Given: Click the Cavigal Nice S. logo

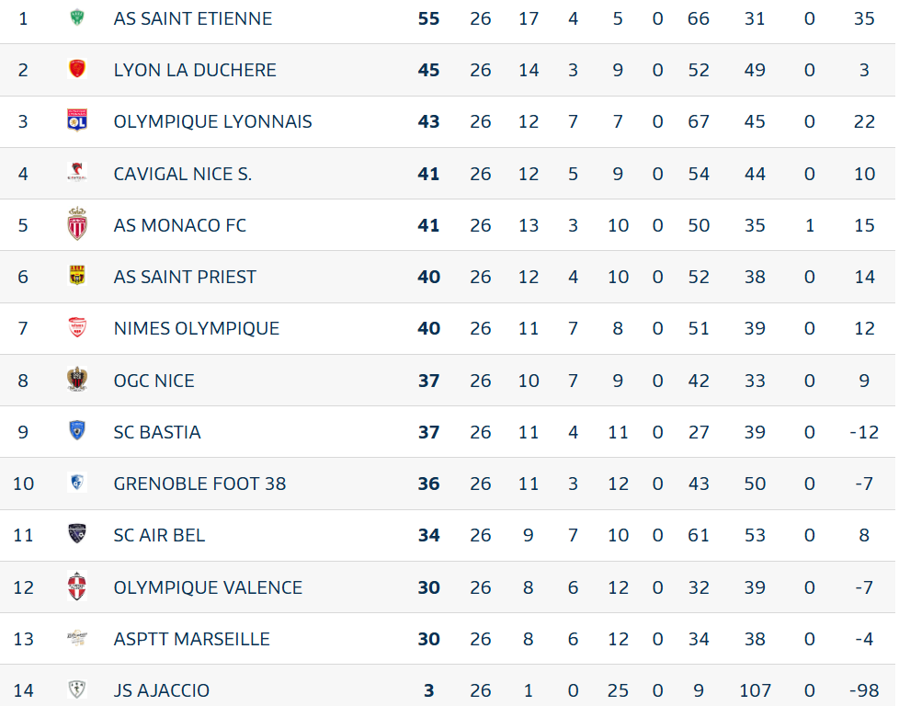Looking at the screenshot, I should pos(77,173).
